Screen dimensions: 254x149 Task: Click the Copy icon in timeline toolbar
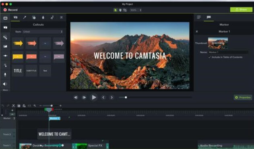coord(19,106)
